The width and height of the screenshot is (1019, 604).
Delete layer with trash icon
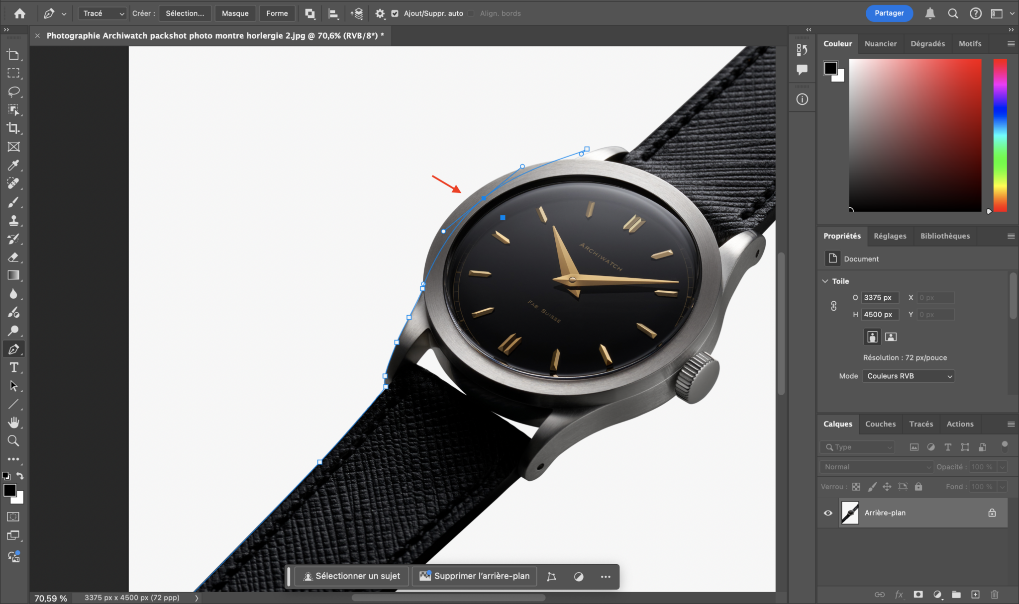pyautogui.click(x=994, y=594)
